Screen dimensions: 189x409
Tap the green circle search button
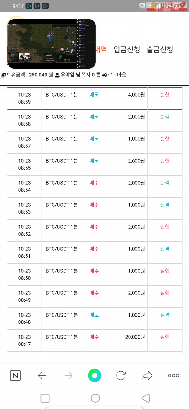click(x=94, y=375)
